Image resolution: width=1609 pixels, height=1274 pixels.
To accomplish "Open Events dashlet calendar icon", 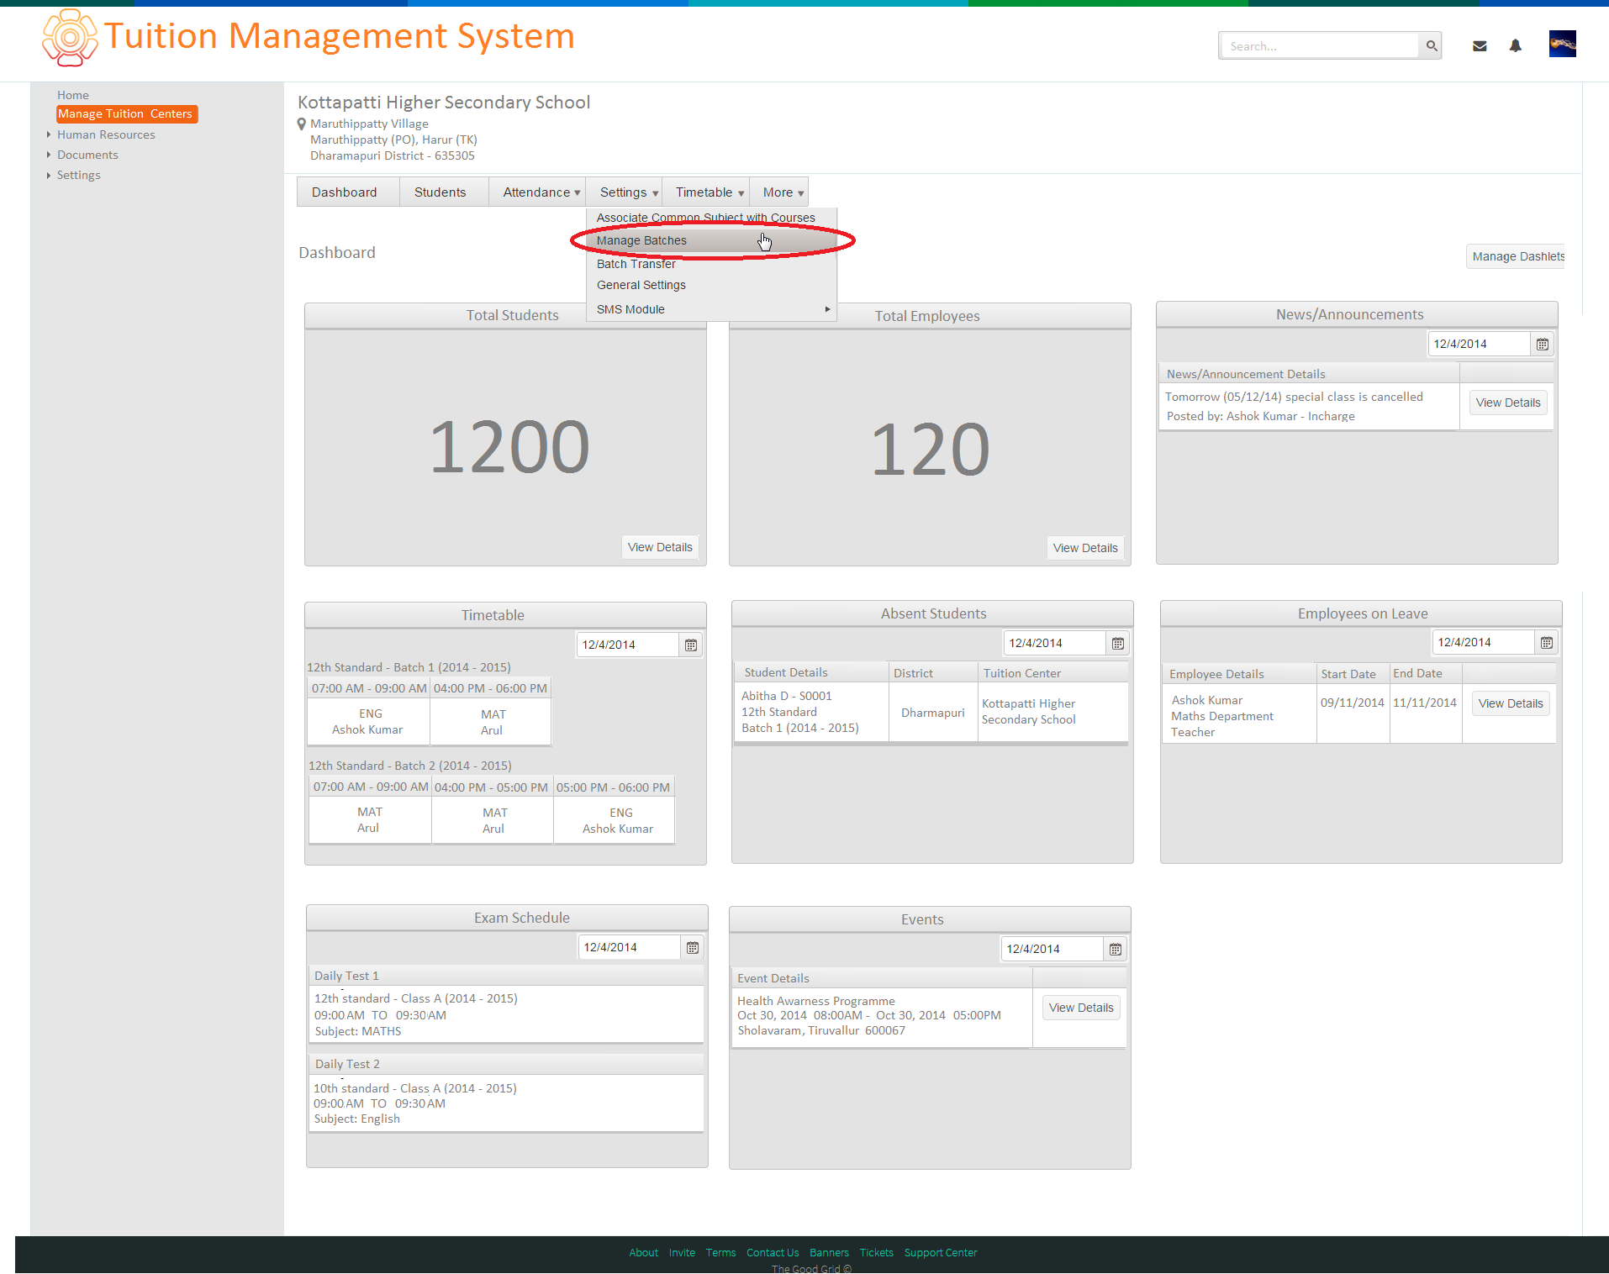I will tap(1115, 950).
